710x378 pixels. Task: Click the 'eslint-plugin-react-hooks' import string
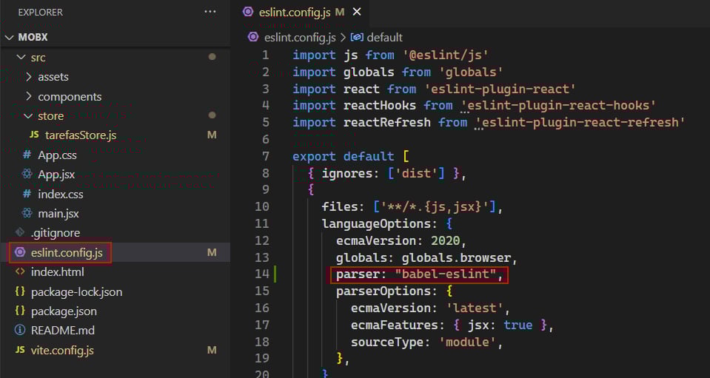(559, 106)
